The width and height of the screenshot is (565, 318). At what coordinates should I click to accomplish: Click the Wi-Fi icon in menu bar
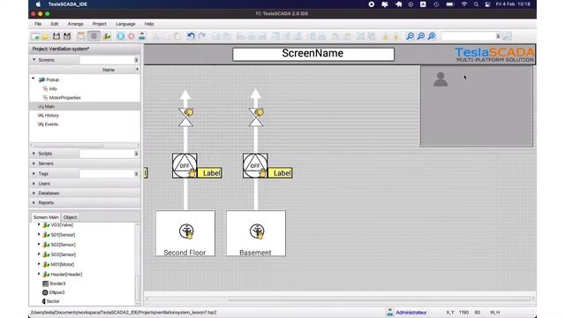tap(464, 4)
